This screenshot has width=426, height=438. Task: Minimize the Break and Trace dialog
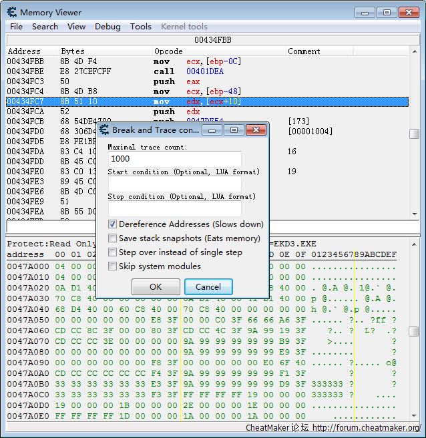point(214,130)
